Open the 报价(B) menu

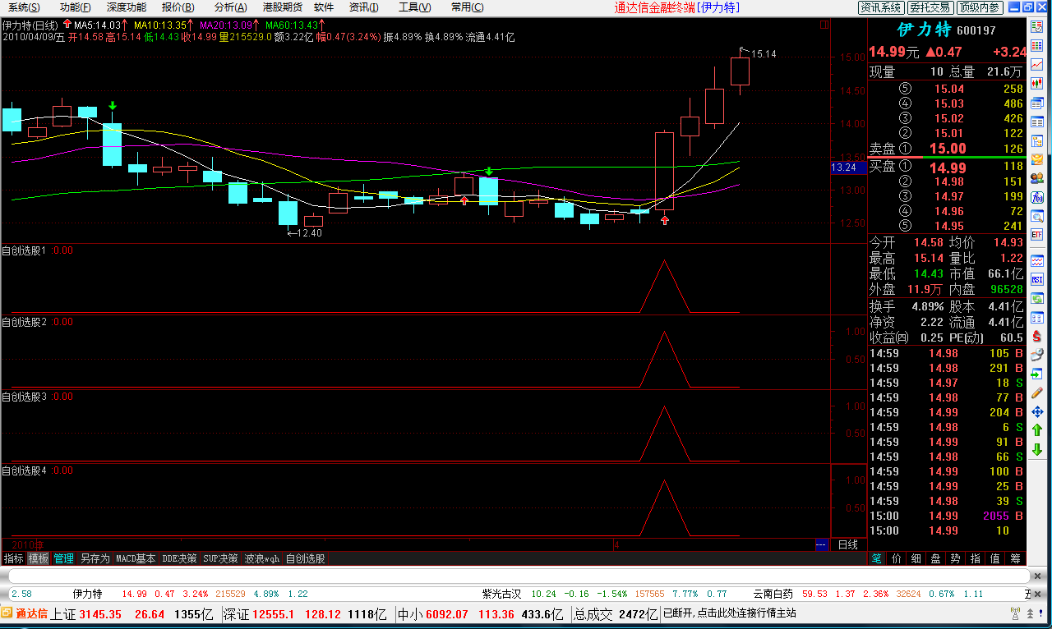tap(178, 7)
